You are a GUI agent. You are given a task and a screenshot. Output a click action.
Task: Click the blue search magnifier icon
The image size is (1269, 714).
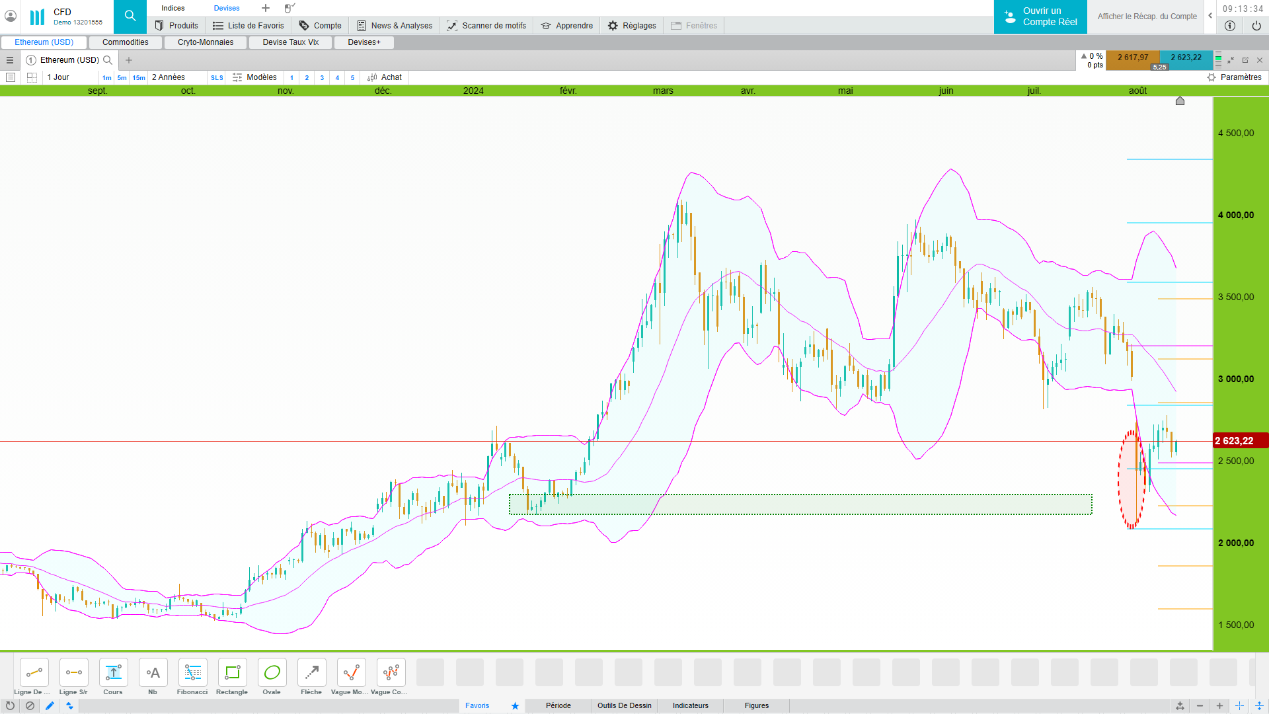[130, 16]
